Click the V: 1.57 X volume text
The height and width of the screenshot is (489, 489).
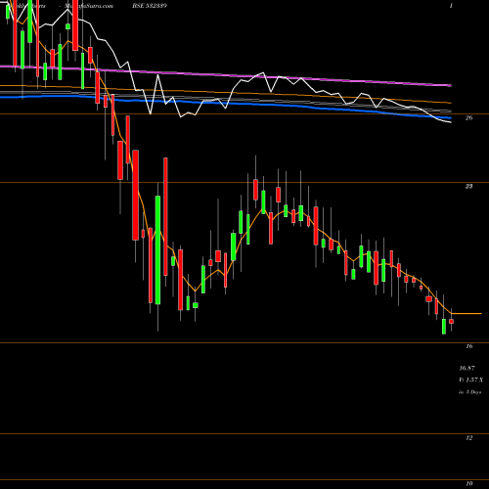click(470, 379)
